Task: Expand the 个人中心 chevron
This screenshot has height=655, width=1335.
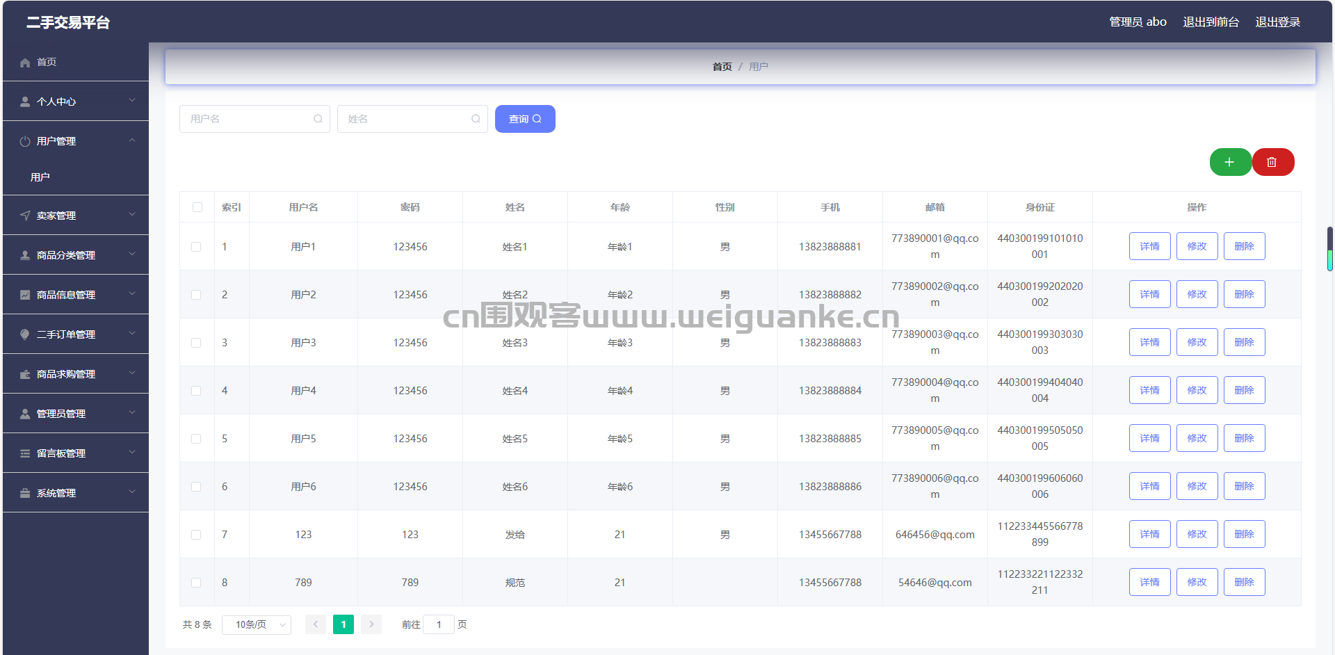Action: (132, 101)
